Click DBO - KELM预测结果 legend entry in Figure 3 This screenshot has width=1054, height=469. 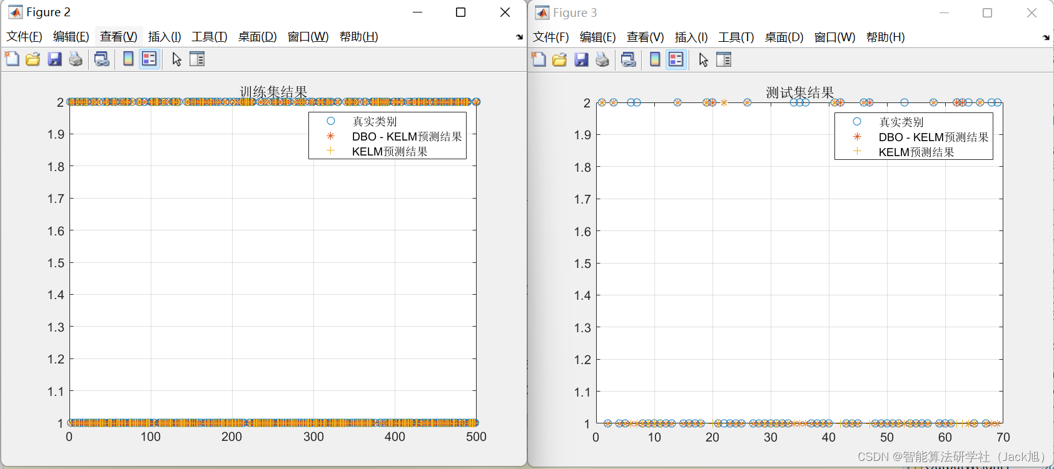[933, 137]
